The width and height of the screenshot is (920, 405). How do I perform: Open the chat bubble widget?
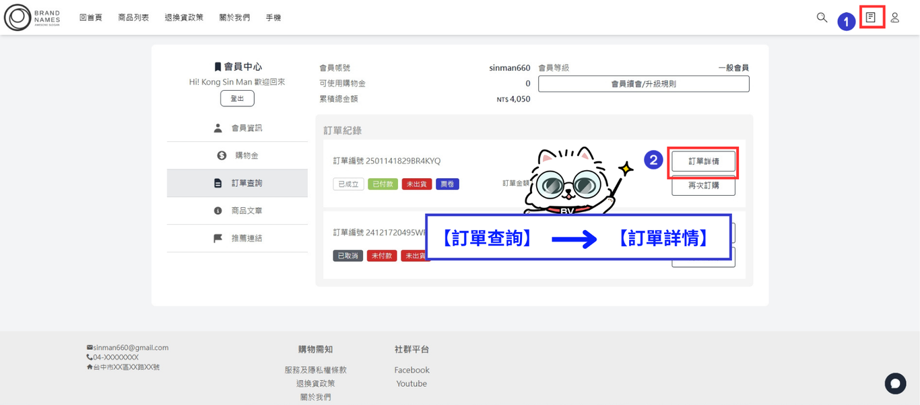(x=895, y=383)
